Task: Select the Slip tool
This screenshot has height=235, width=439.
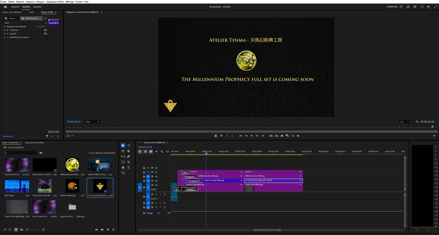Action: coord(123,156)
